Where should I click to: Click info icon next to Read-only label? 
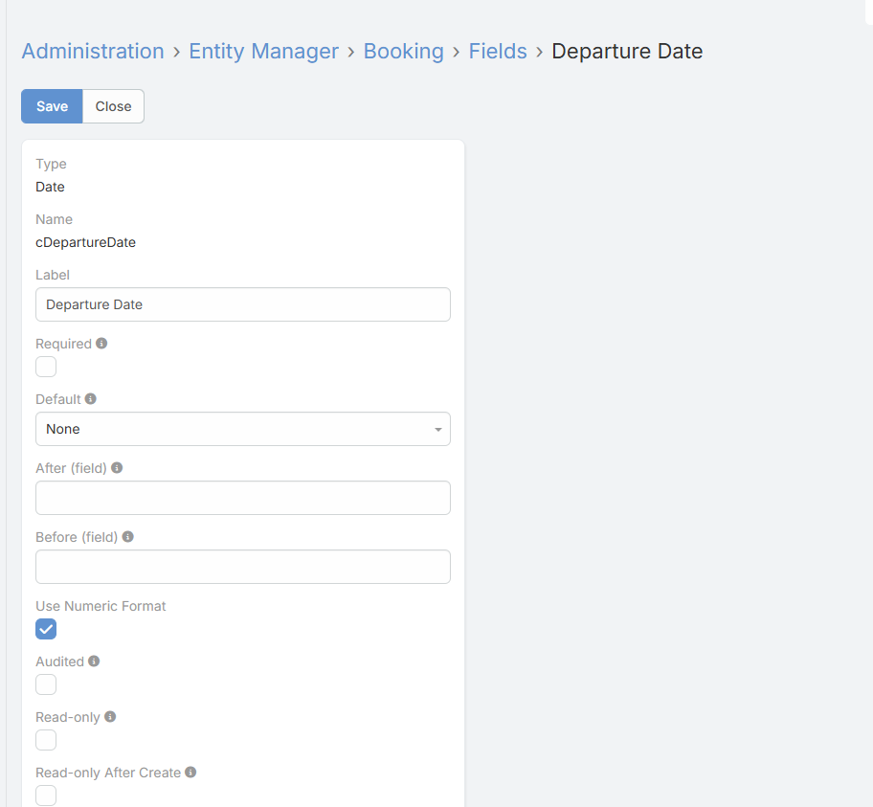coord(110,717)
